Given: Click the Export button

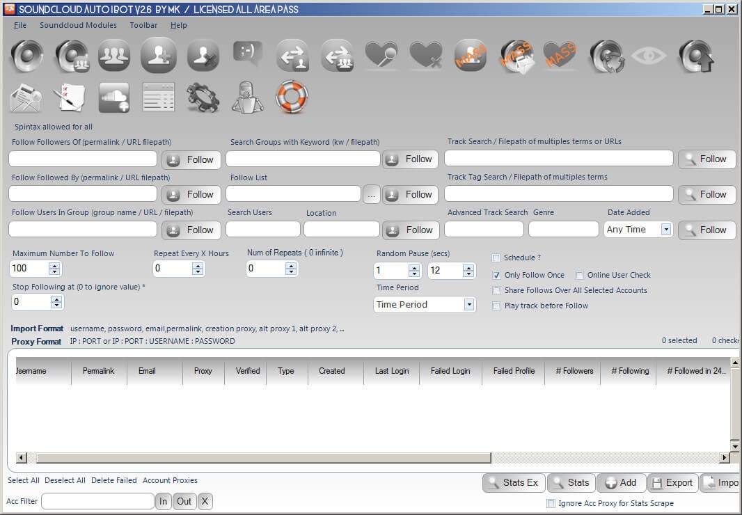Looking at the screenshot, I should coord(672,483).
